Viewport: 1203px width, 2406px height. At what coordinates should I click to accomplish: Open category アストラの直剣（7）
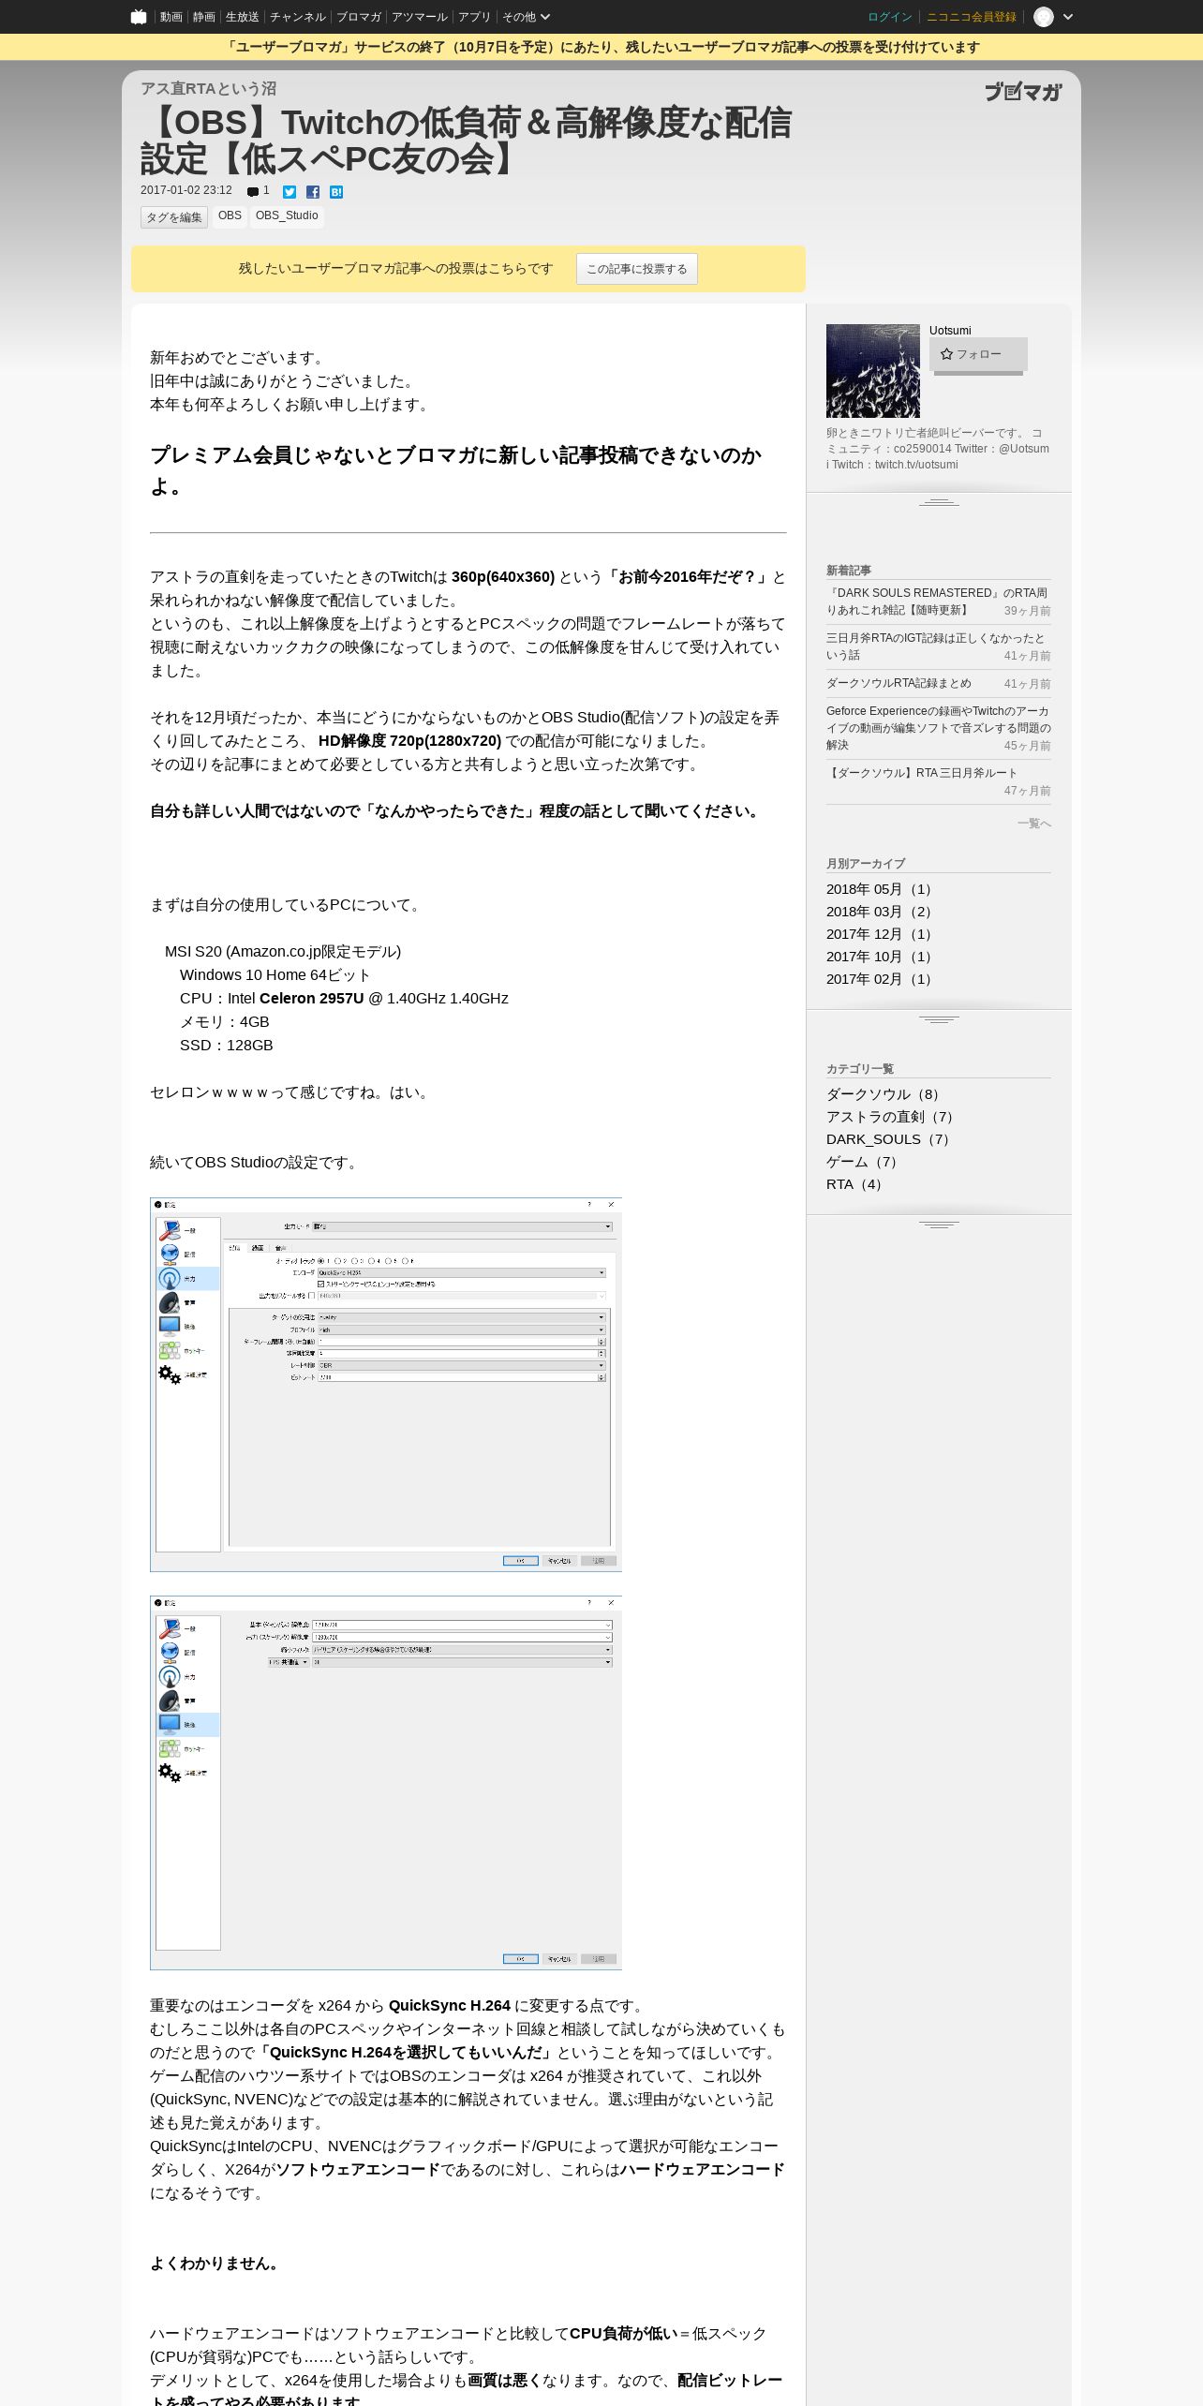click(x=893, y=1117)
